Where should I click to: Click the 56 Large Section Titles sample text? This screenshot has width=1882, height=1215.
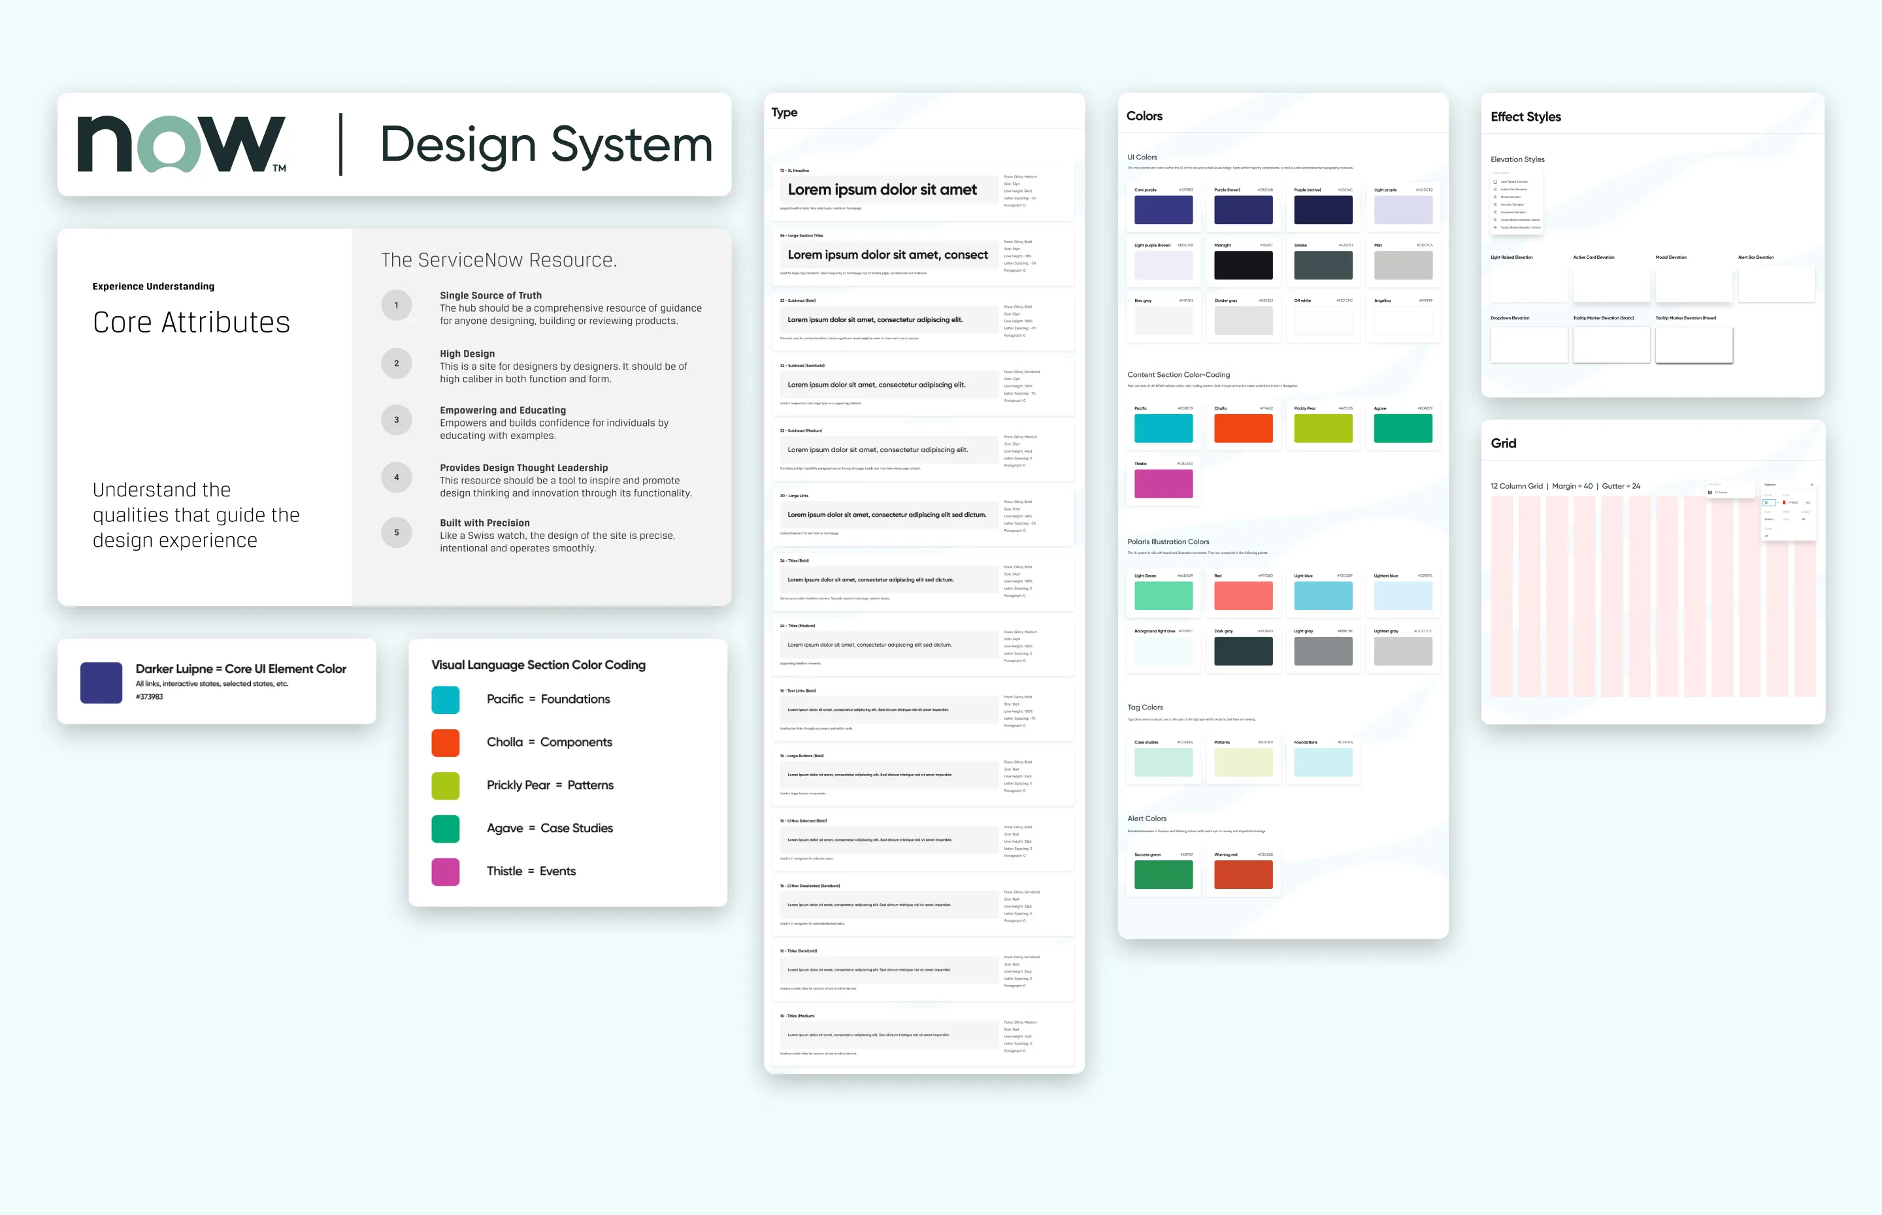click(887, 255)
